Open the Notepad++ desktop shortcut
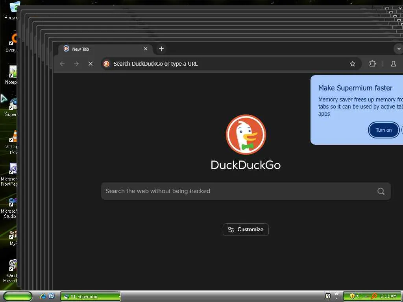Screen dimensions: 403x302 [x=11, y=75]
